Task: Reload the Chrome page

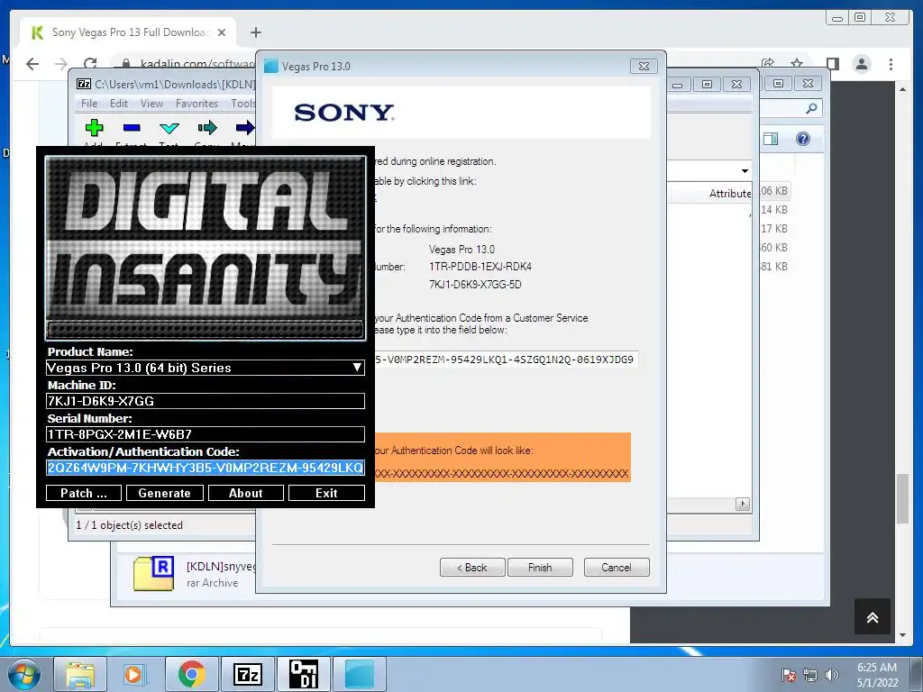Action: click(x=90, y=64)
